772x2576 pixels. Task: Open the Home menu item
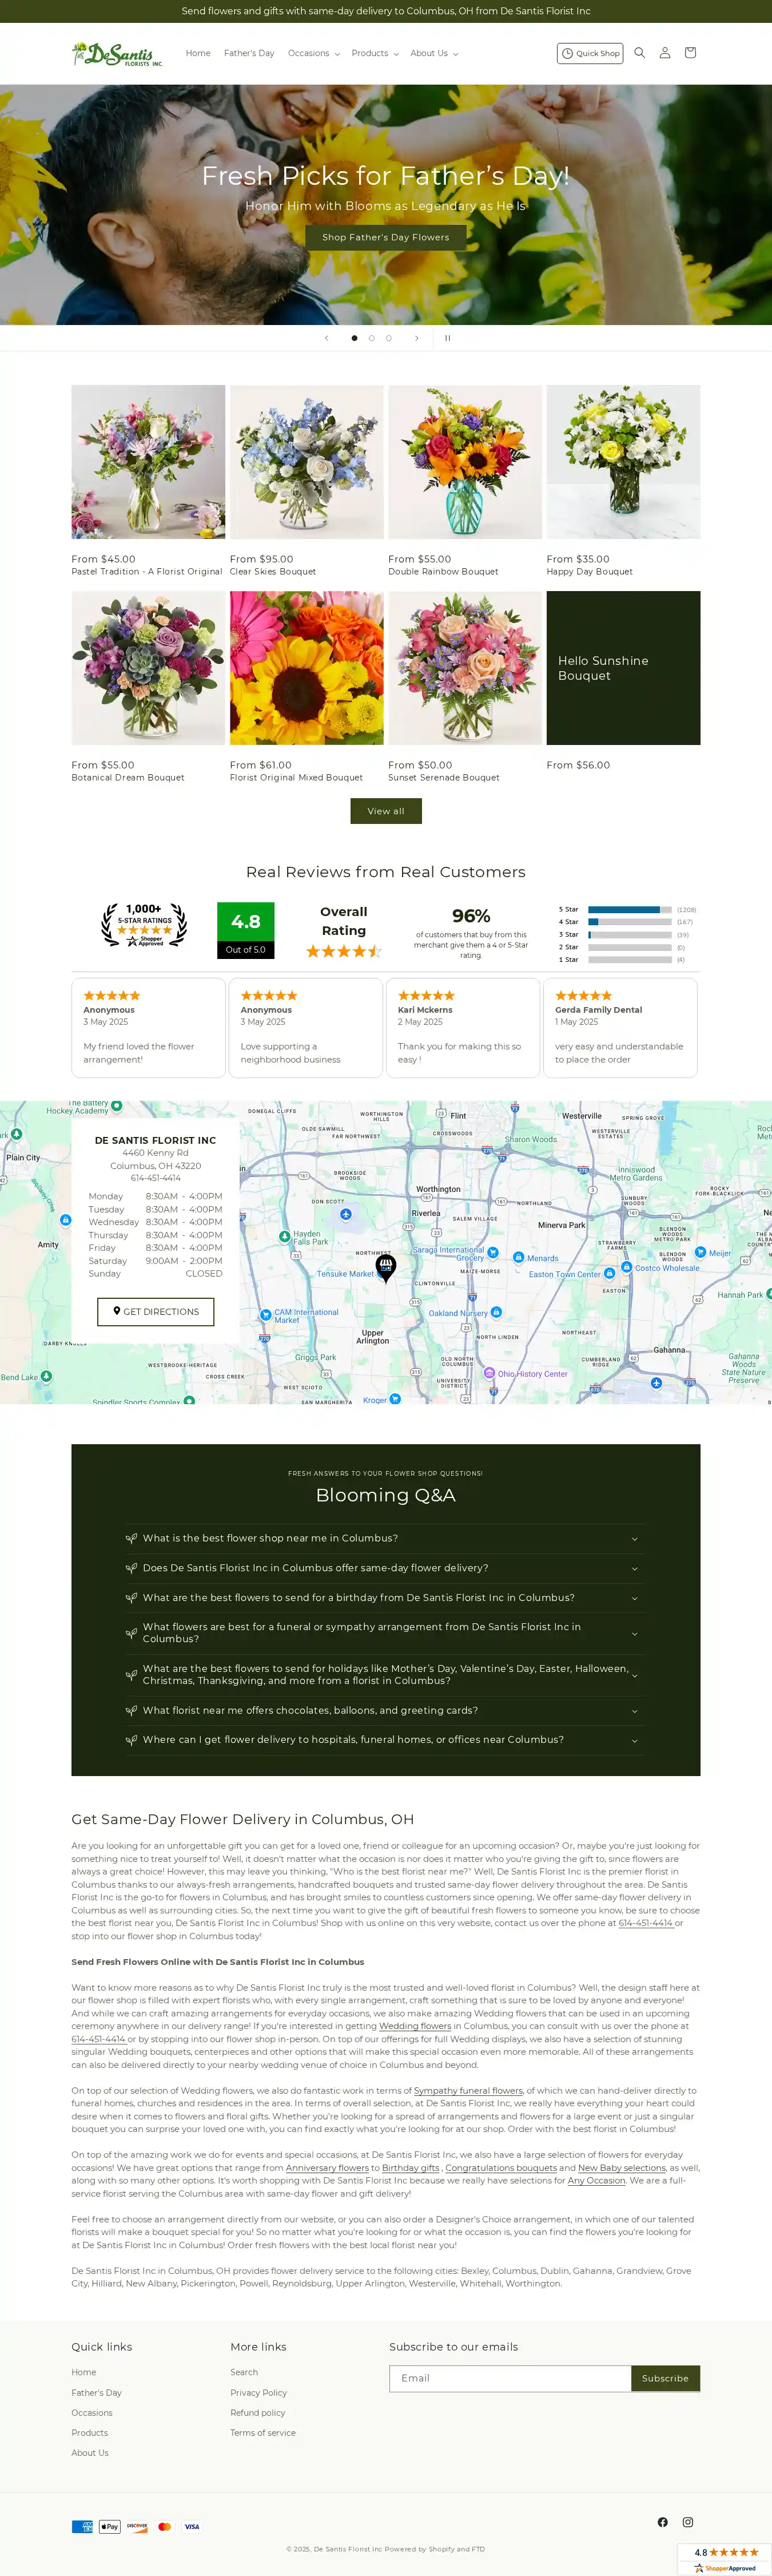(x=198, y=54)
